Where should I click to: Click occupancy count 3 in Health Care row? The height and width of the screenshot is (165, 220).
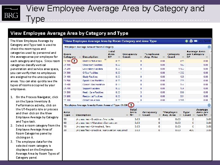(x=141, y=92)
